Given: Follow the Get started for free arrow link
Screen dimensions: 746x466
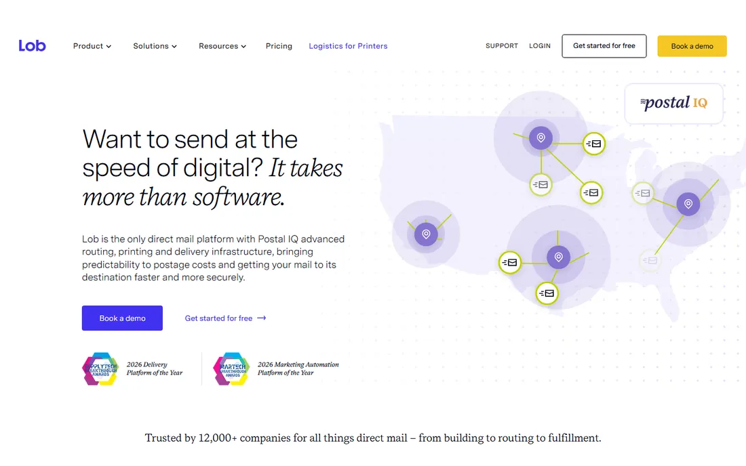Looking at the screenshot, I should 225,318.
